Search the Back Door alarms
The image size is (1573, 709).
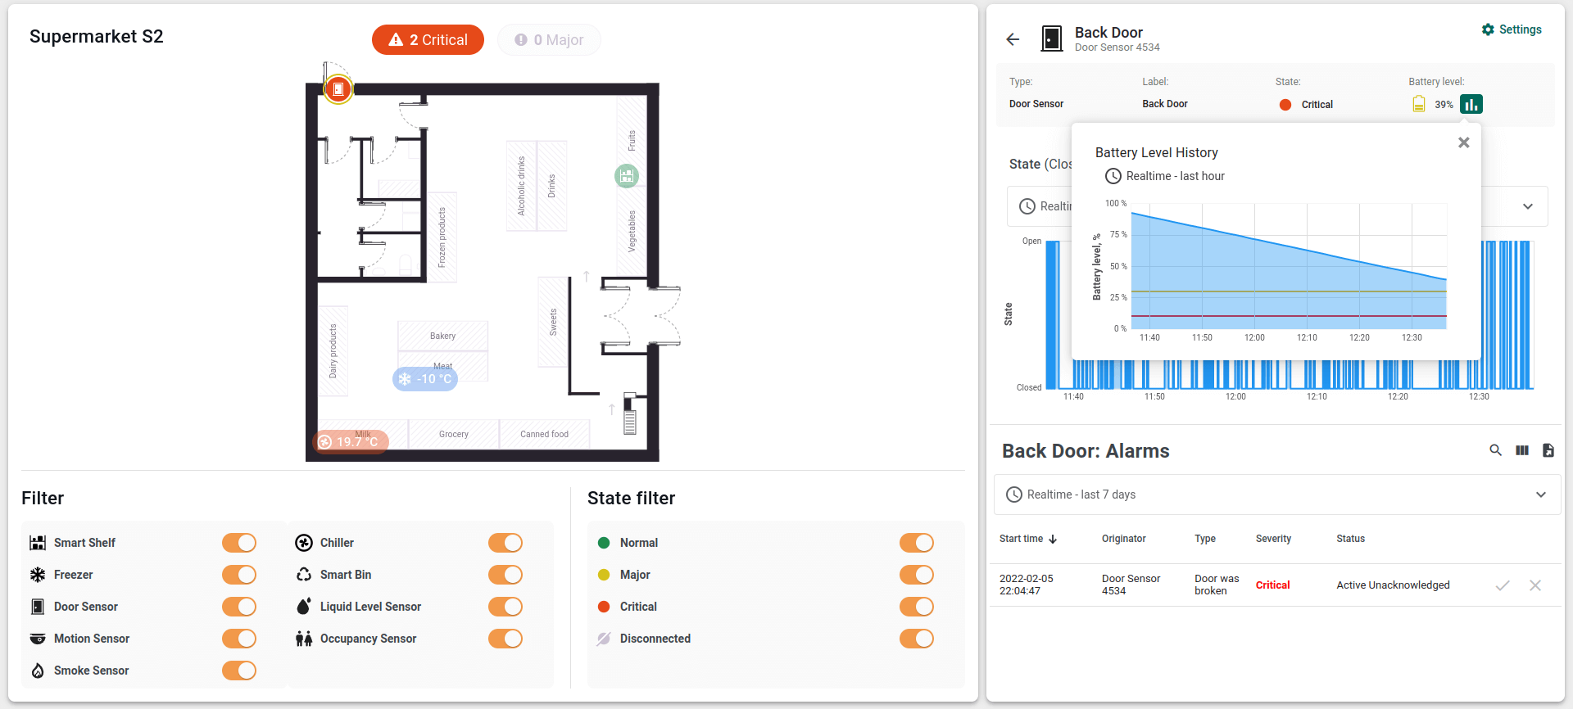pyautogui.click(x=1495, y=450)
